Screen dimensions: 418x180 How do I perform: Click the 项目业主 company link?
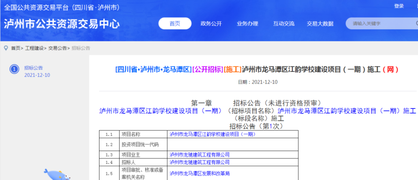(199, 155)
